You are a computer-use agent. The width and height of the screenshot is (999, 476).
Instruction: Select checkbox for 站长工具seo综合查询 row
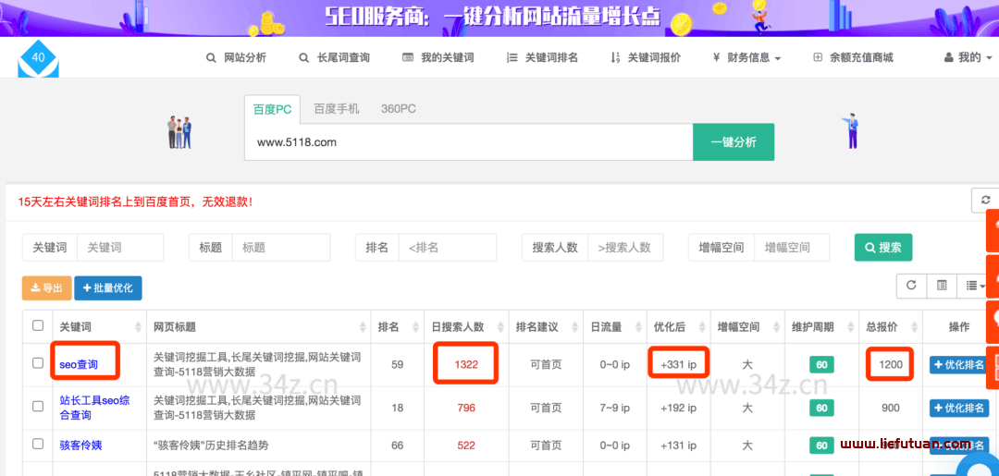coord(38,406)
